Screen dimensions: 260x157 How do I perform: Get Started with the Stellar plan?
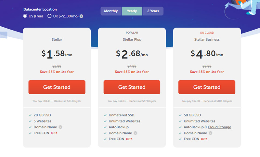[x=57, y=87]
